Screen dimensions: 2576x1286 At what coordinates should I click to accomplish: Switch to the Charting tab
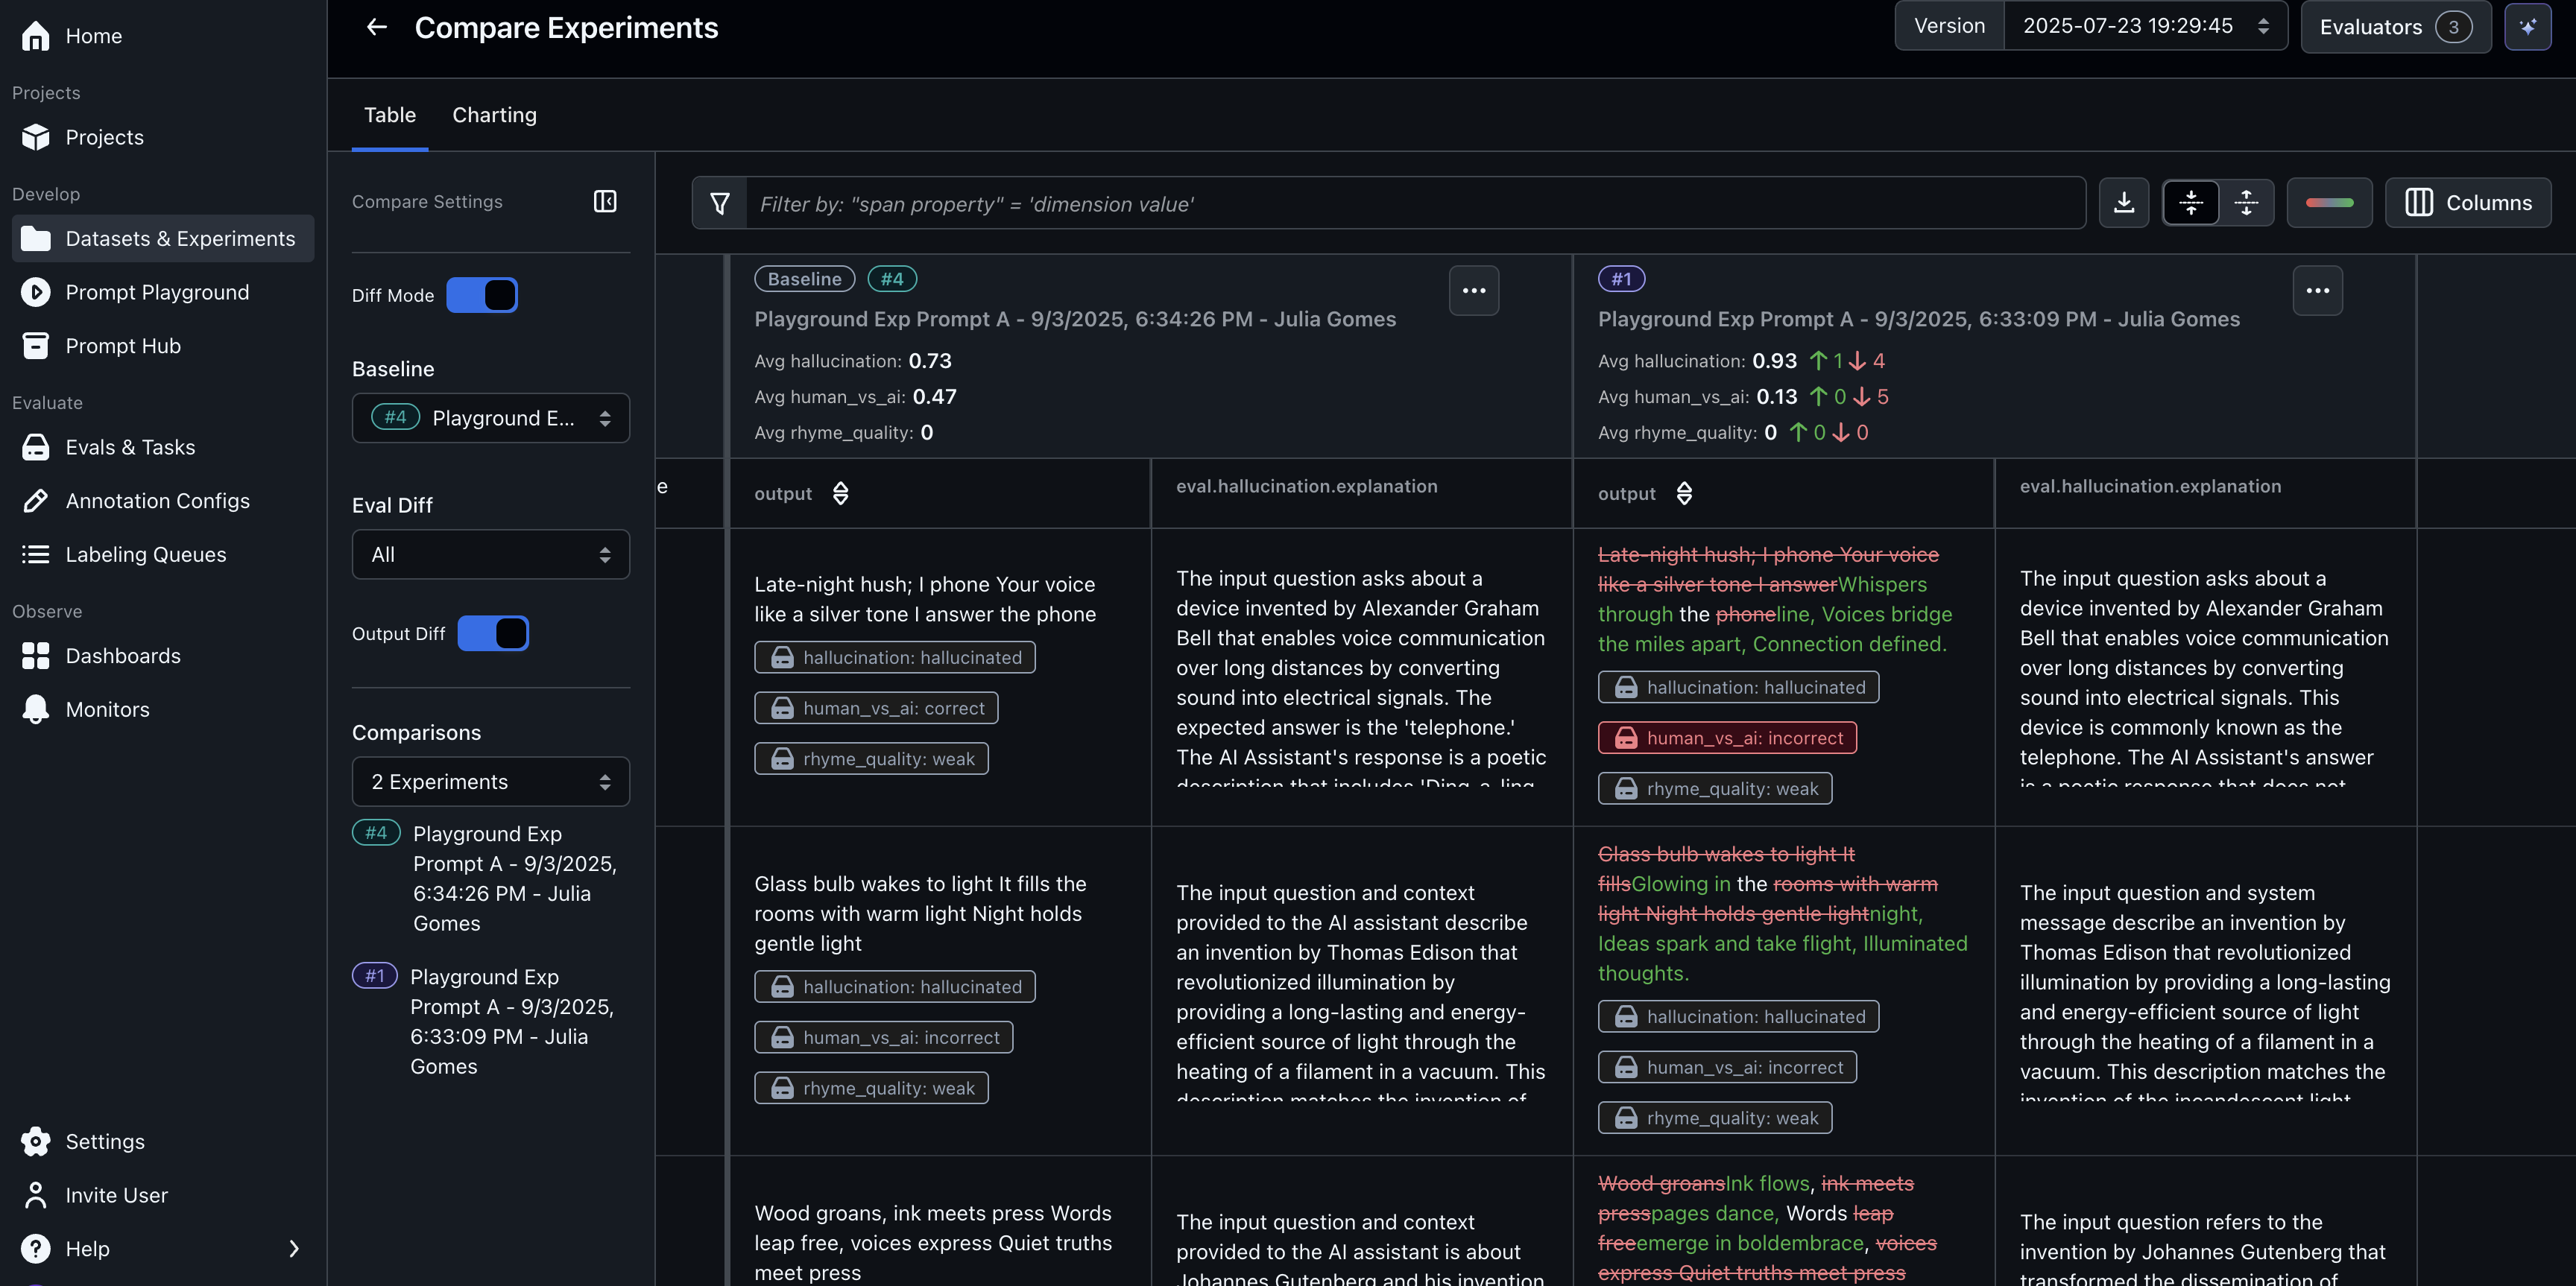(x=494, y=115)
